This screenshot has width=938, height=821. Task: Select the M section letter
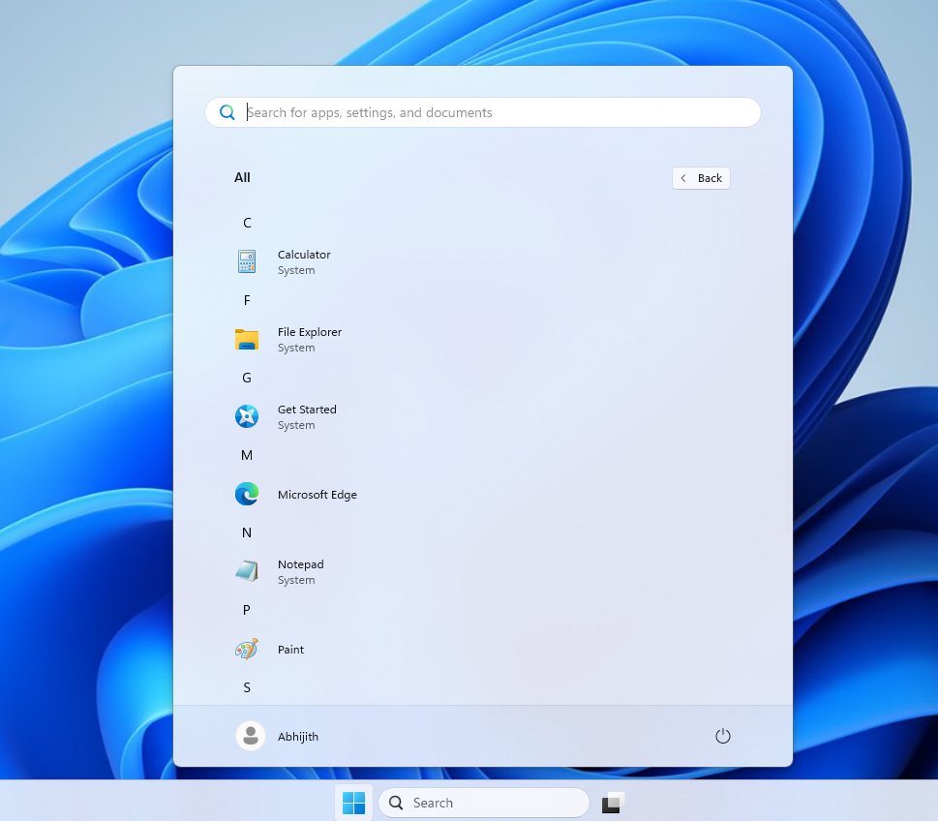(247, 455)
